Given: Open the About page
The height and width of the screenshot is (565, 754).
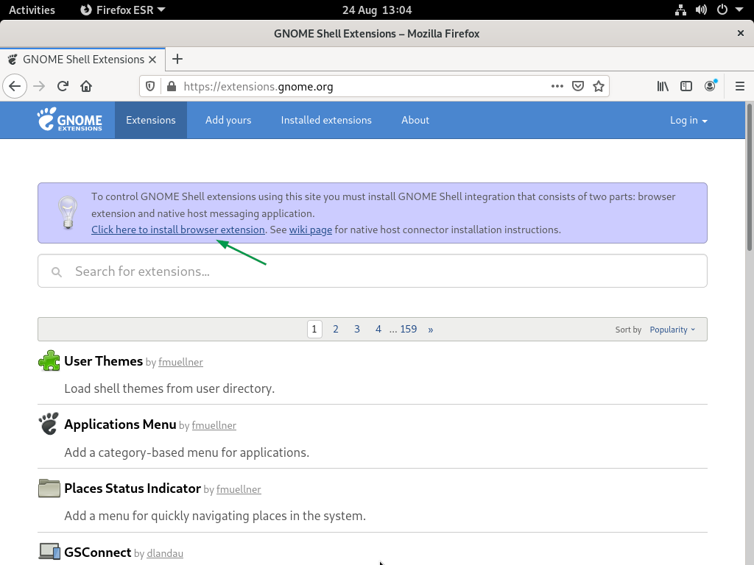Looking at the screenshot, I should coord(415,120).
